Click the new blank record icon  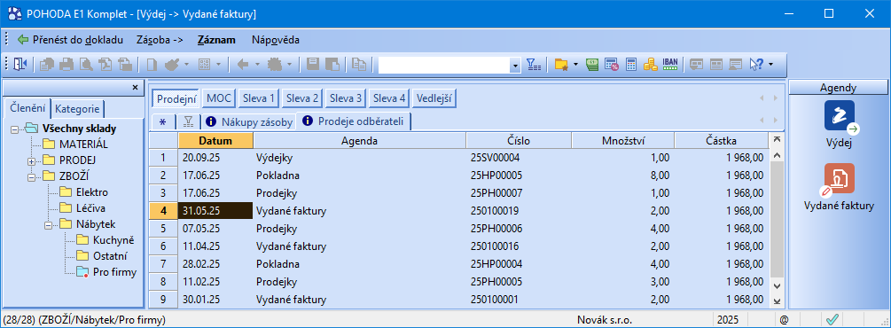(x=152, y=65)
